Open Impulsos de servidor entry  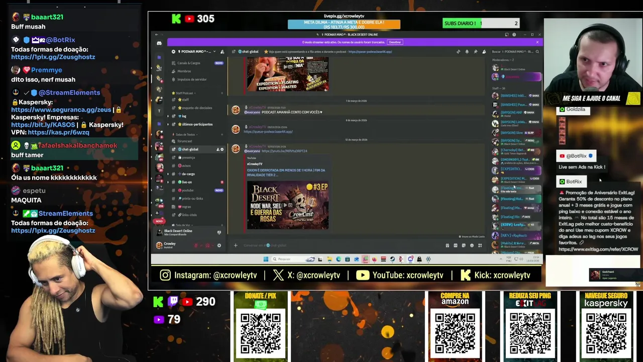[197, 79]
